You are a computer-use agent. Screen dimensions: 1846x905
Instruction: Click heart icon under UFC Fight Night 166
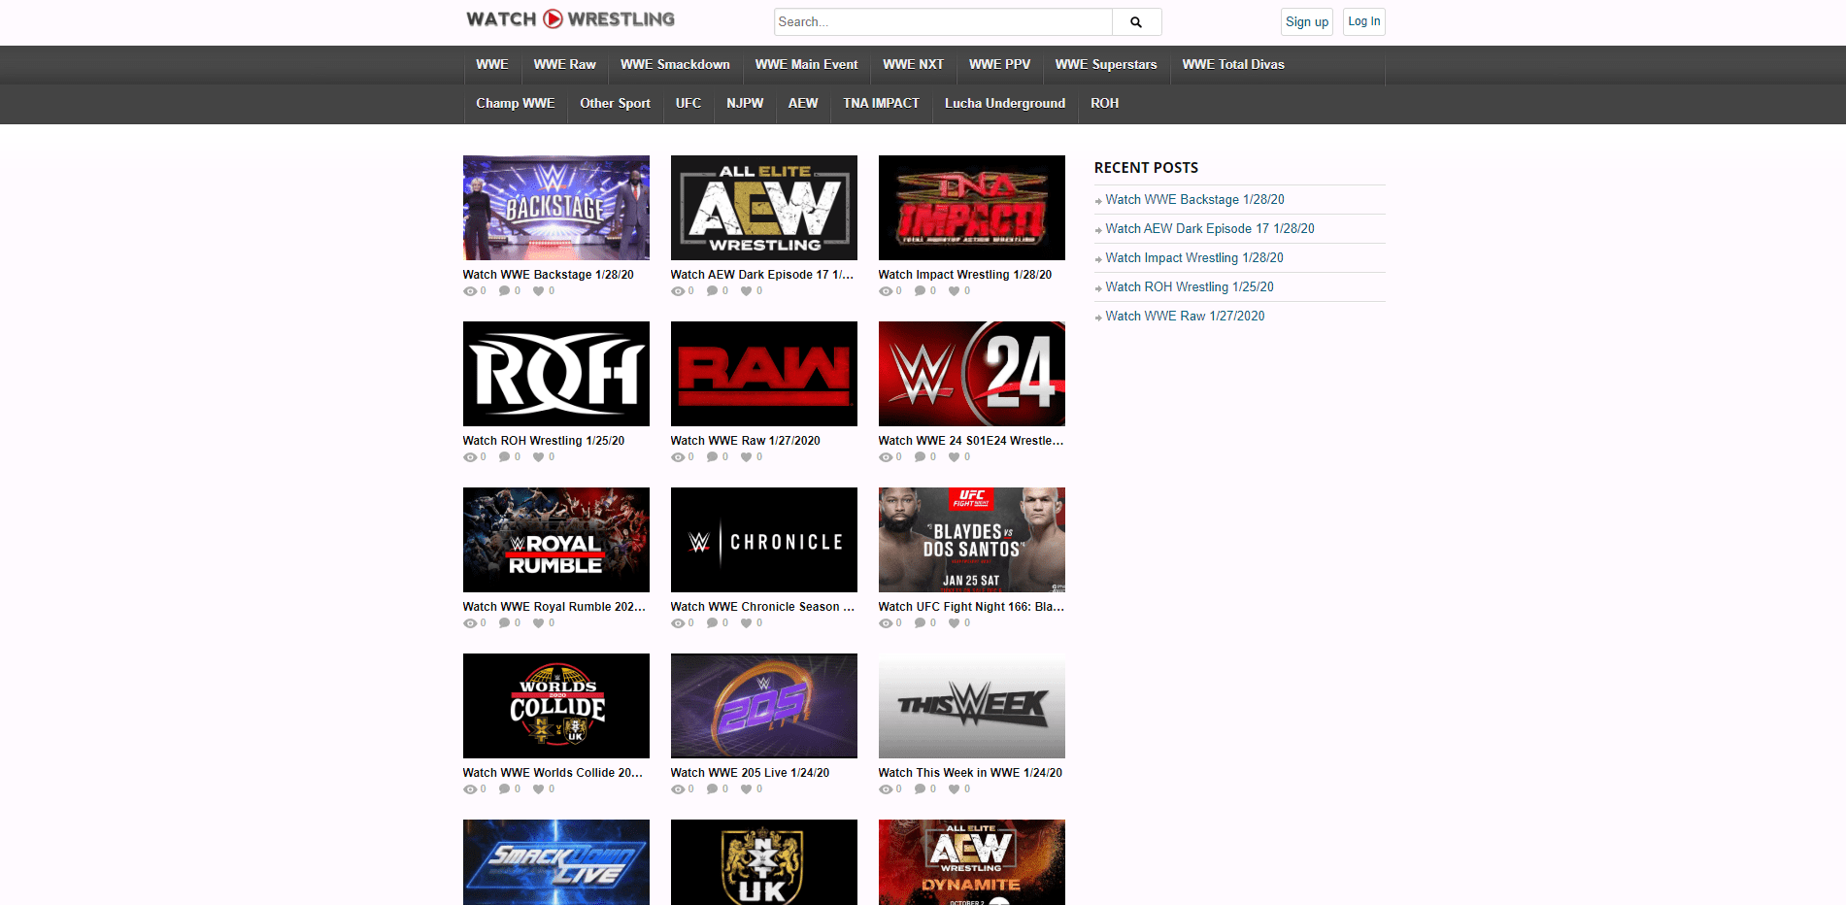click(955, 623)
